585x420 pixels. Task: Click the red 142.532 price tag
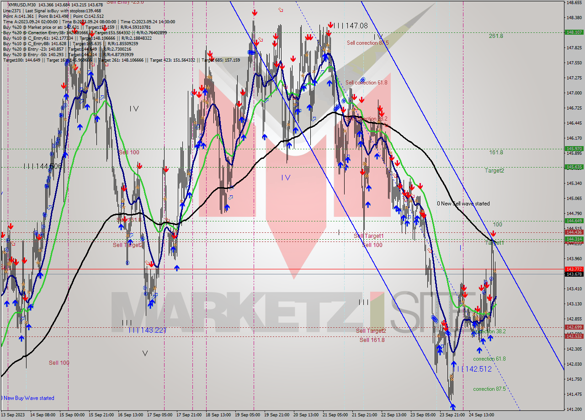[574, 336]
